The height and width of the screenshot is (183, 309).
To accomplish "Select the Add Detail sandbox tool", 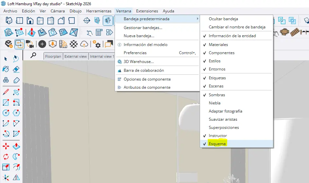I will (x=63, y=32).
